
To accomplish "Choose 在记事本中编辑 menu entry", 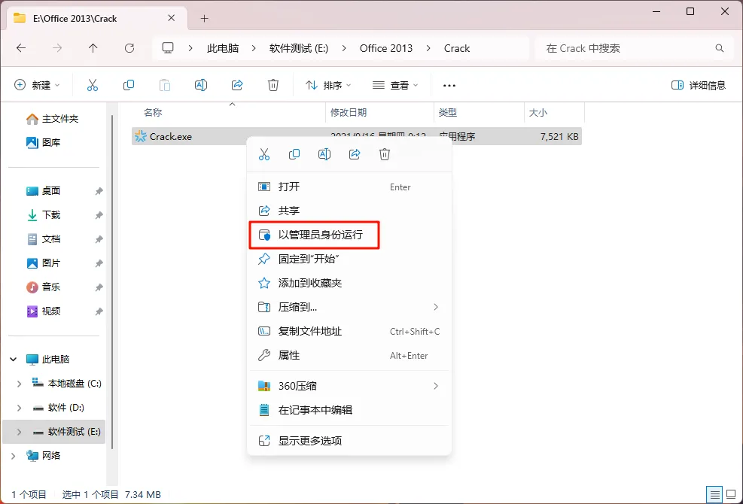I will coord(349,410).
